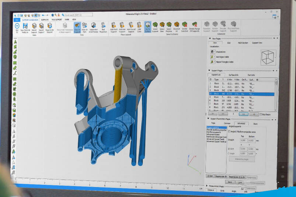
Task: Click the Exit SG icon
Action: click(x=17, y=26)
